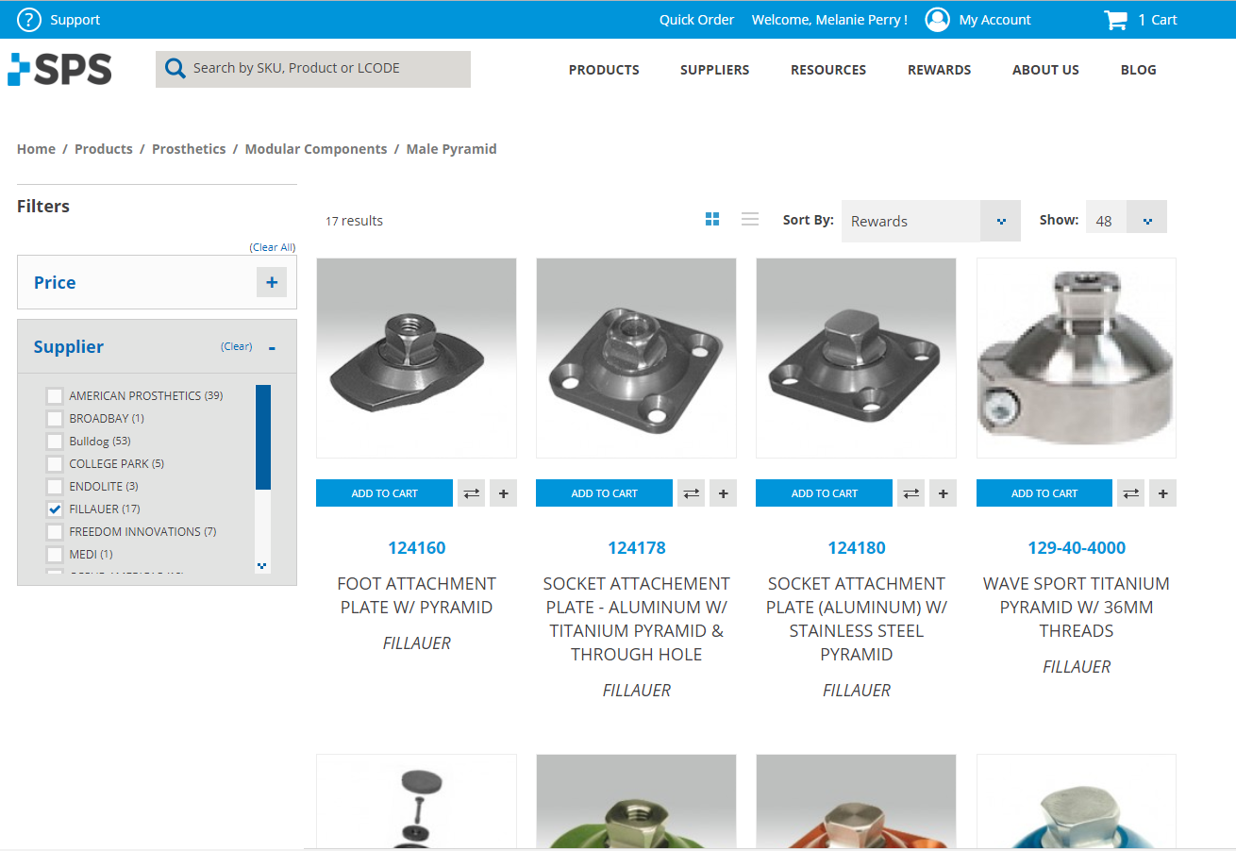The height and width of the screenshot is (851, 1236).
Task: Clear the Supplier filter
Action: (x=237, y=346)
